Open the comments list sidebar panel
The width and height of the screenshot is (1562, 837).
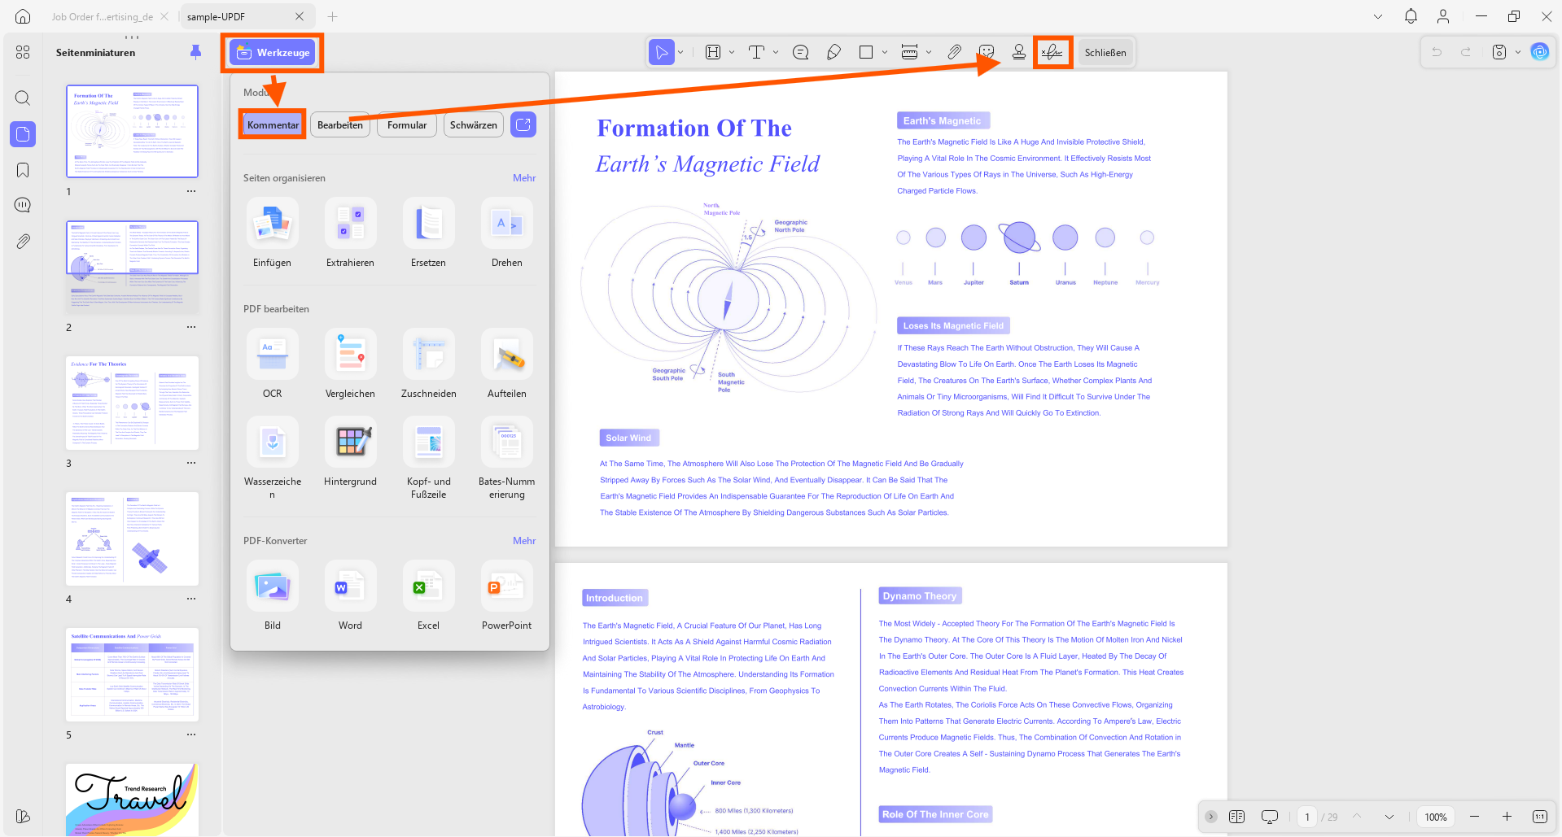[23, 205]
